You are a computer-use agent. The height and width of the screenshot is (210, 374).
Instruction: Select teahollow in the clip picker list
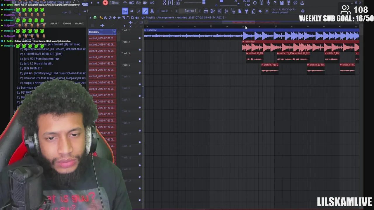pos(102,32)
